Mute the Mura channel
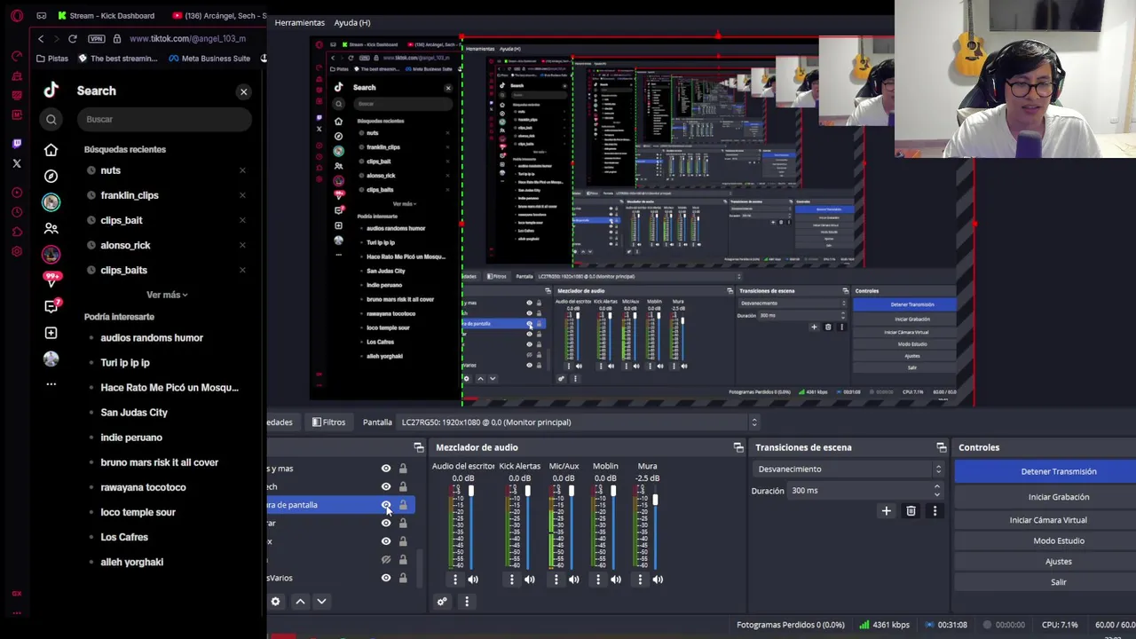The width and height of the screenshot is (1136, 639). pos(658,580)
